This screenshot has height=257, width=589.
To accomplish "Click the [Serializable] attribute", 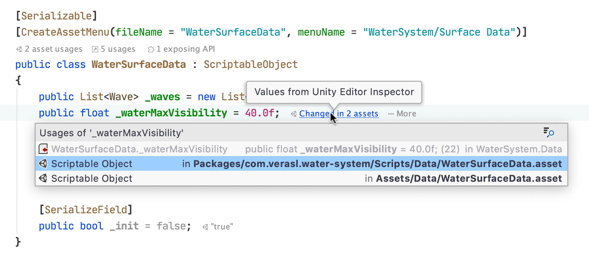I will click(56, 16).
